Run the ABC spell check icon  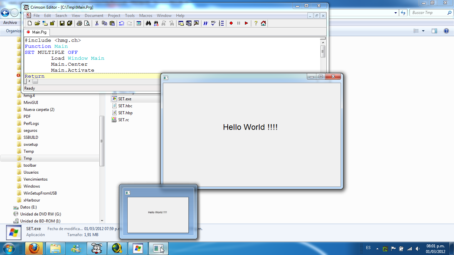[213, 23]
